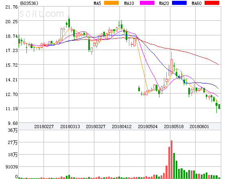Click the 17.23 price axis label
The height and width of the screenshot is (179, 244).
pos(11,50)
